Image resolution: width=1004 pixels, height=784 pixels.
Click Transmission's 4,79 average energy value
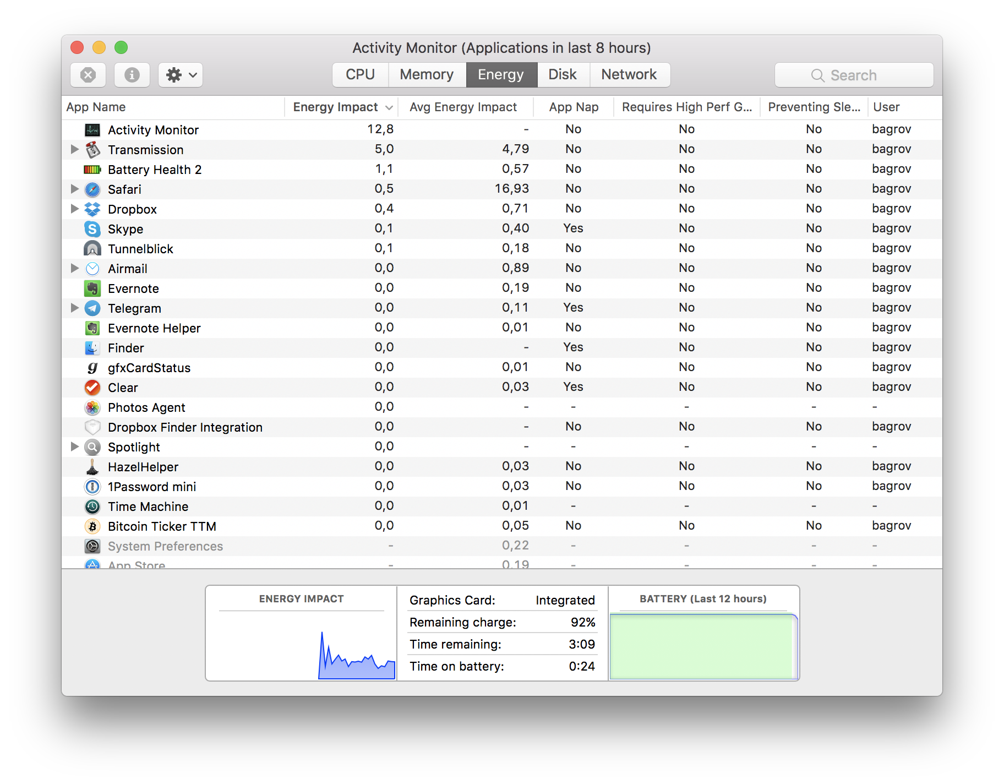pyautogui.click(x=516, y=149)
